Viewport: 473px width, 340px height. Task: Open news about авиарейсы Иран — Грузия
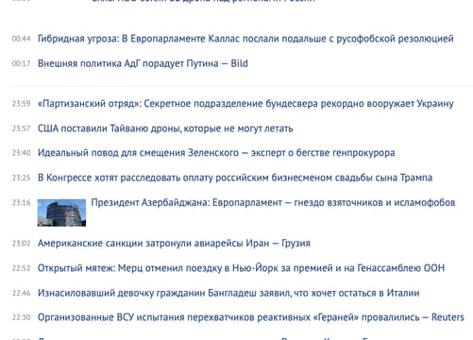(174, 244)
